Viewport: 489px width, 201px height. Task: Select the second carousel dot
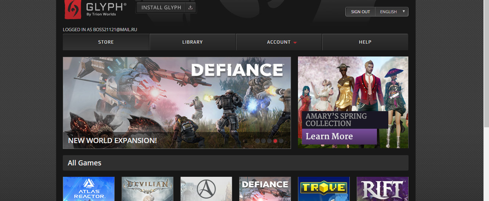click(263, 141)
